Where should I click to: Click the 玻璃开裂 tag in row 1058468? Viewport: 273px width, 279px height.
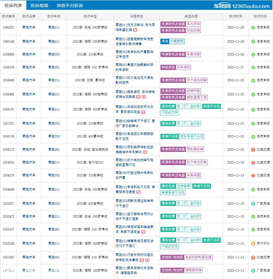tap(193, 91)
